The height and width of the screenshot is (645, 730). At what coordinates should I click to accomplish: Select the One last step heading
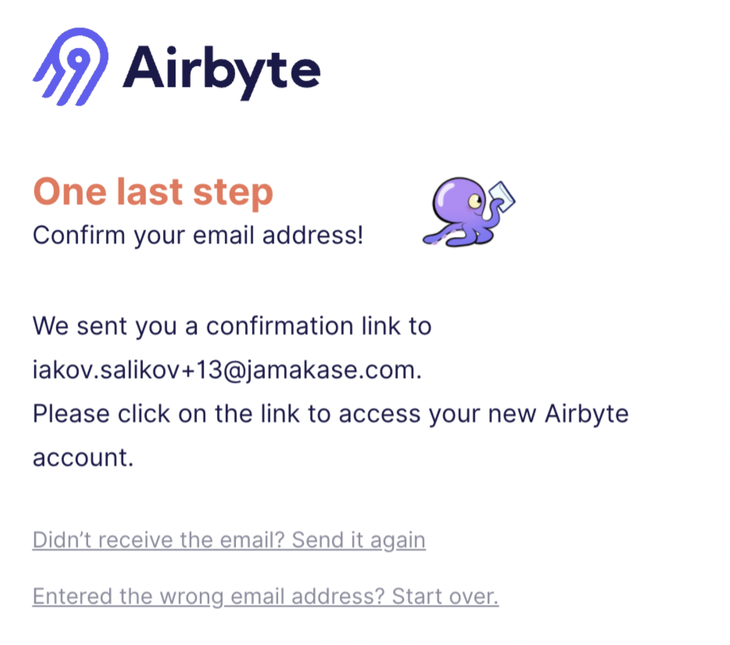pyautogui.click(x=153, y=192)
